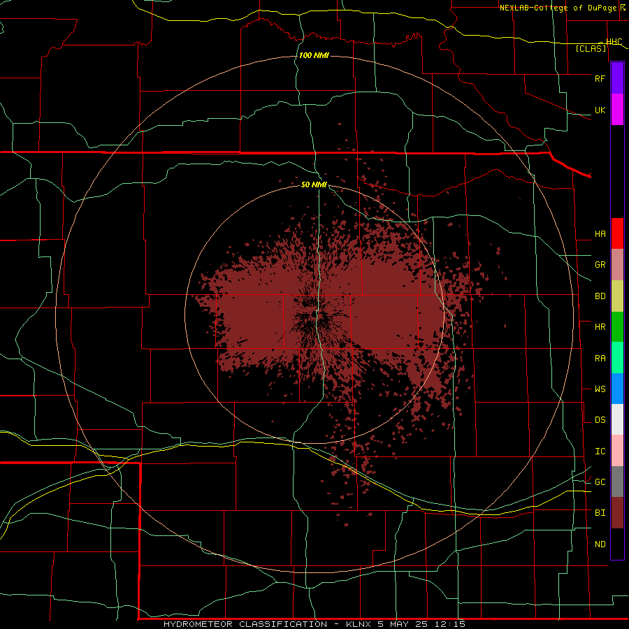Click the RF purple legend swatch
This screenshot has height=629, width=629.
click(x=617, y=78)
